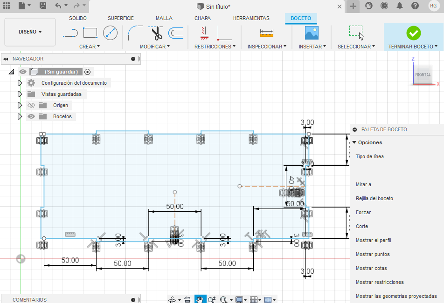Switch to the SOLIDO tab
Viewport: 444px width, 303px height.
point(77,18)
